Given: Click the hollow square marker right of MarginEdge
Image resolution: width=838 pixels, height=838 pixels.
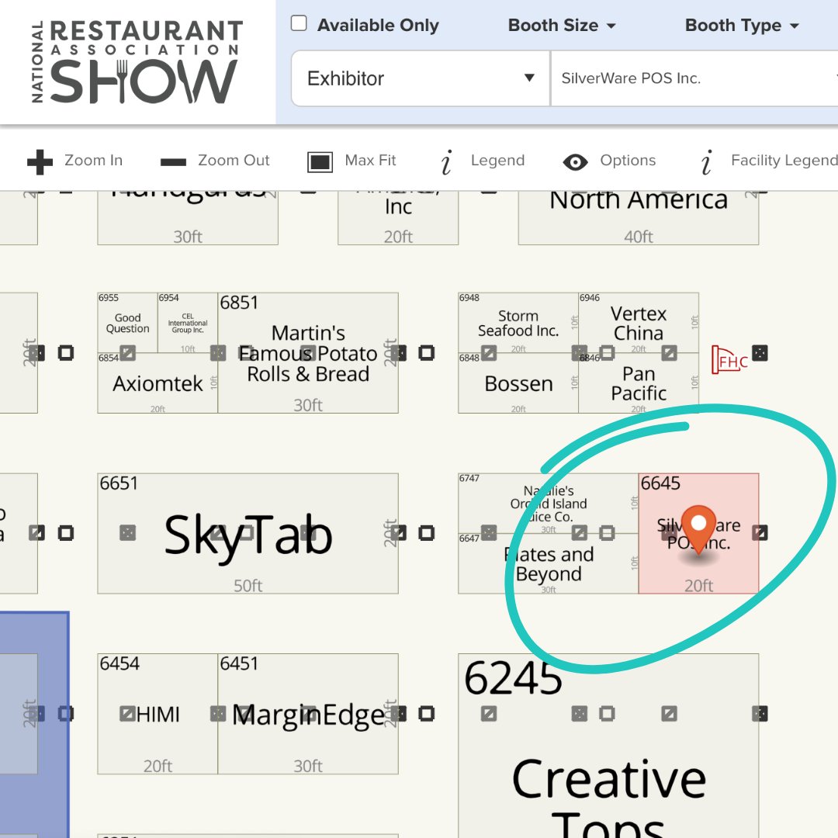Looking at the screenshot, I should tap(426, 713).
